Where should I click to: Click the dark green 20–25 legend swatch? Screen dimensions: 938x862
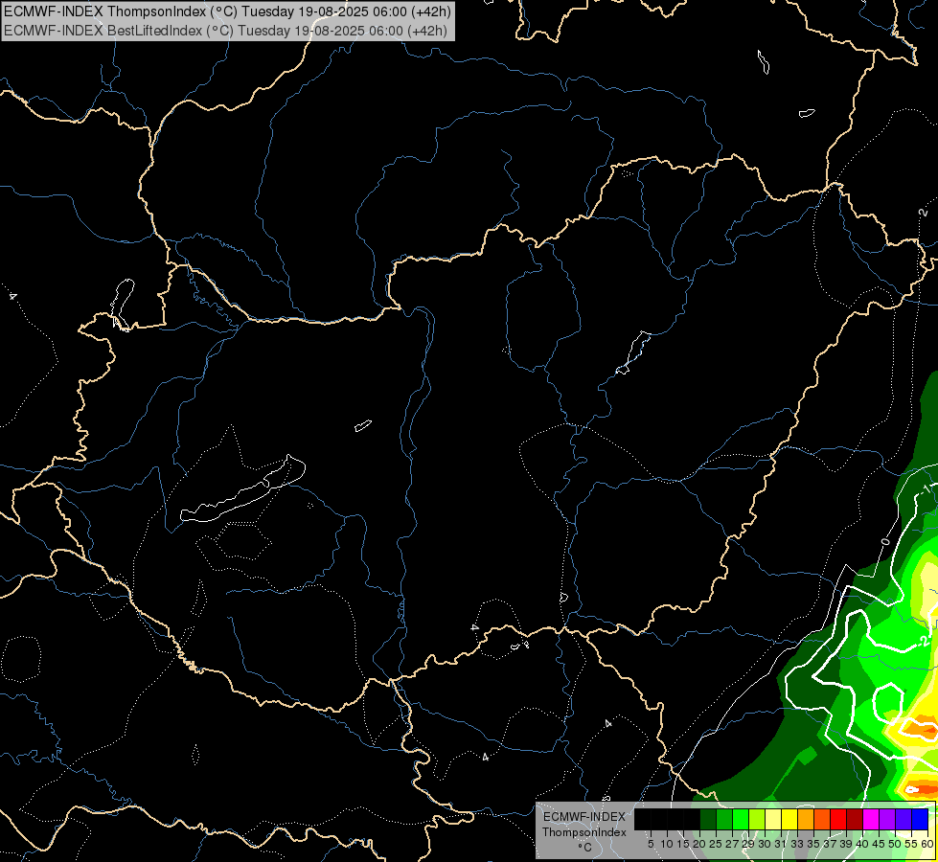(x=708, y=819)
